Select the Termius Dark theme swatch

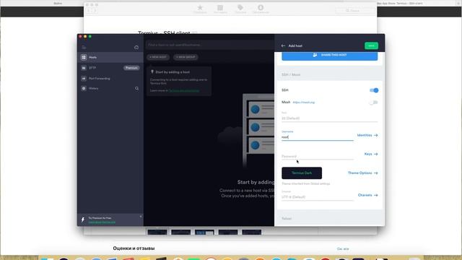tap(302, 173)
